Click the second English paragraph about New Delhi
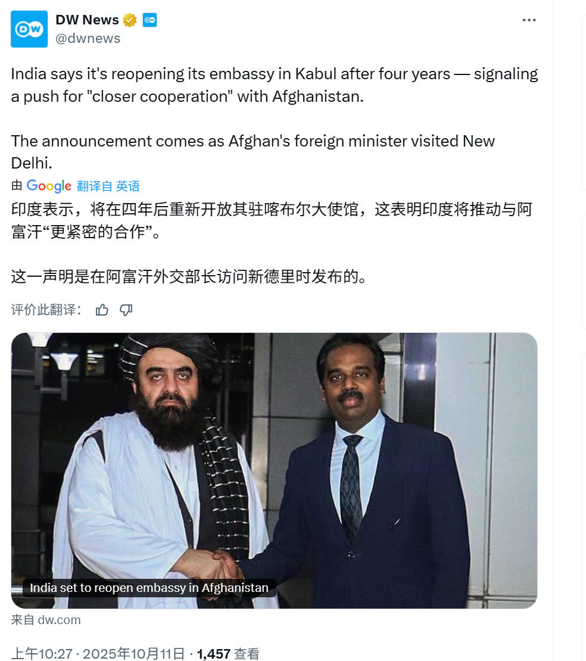 pyautogui.click(x=253, y=152)
